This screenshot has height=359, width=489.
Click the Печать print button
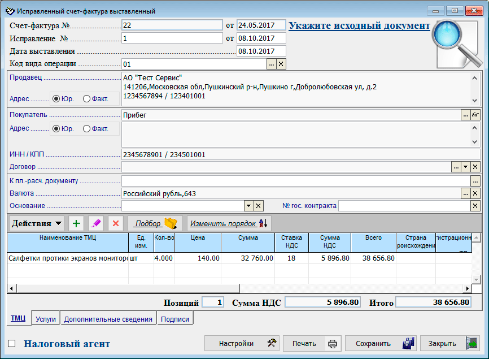coord(312,343)
